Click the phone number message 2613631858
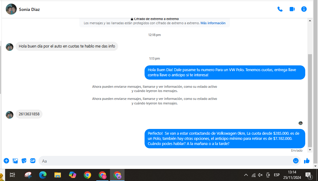The height and width of the screenshot is (181, 318). point(29,114)
